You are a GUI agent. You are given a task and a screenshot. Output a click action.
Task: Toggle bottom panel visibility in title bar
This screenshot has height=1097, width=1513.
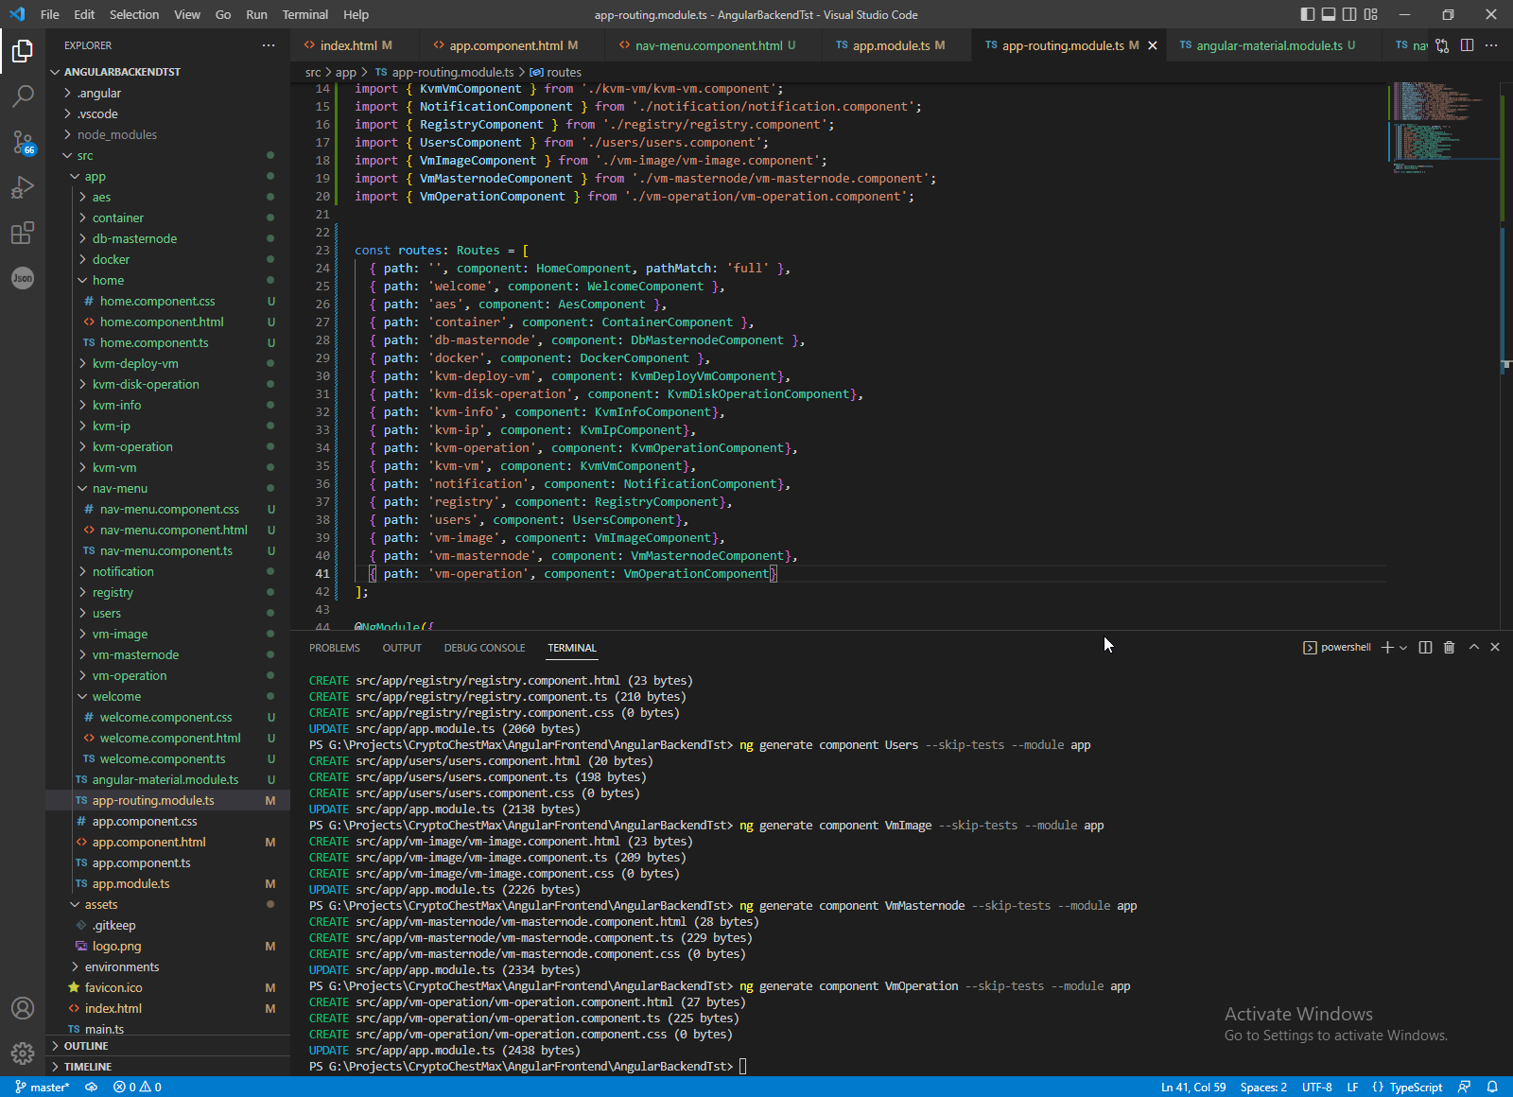pyautogui.click(x=1329, y=14)
